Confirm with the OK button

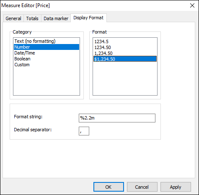click(109, 187)
